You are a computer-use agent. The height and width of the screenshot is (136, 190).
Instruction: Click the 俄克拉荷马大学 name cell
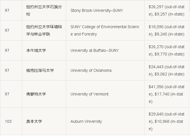coord(44,70)
